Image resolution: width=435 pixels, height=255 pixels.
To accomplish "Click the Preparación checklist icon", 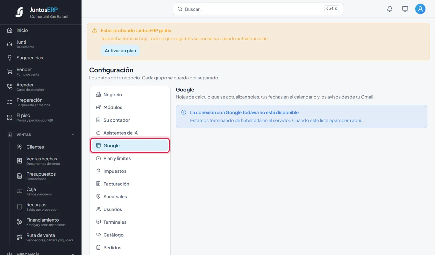I will pyautogui.click(x=10, y=102).
